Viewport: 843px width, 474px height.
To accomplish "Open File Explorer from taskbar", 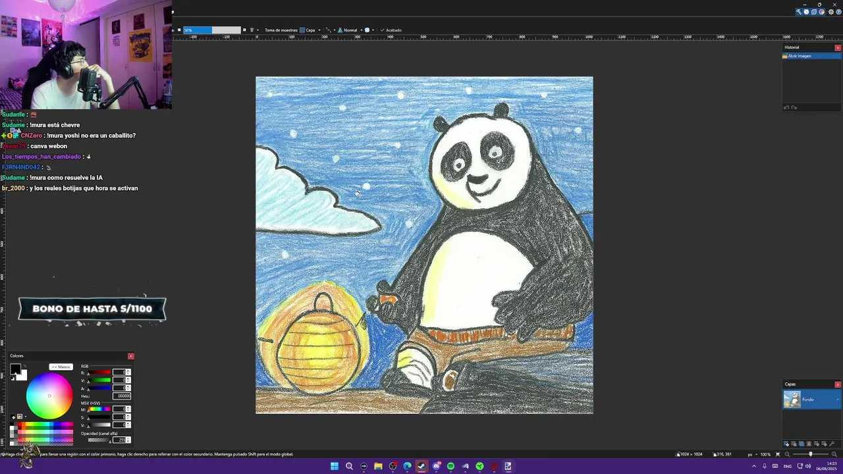I will click(x=378, y=466).
